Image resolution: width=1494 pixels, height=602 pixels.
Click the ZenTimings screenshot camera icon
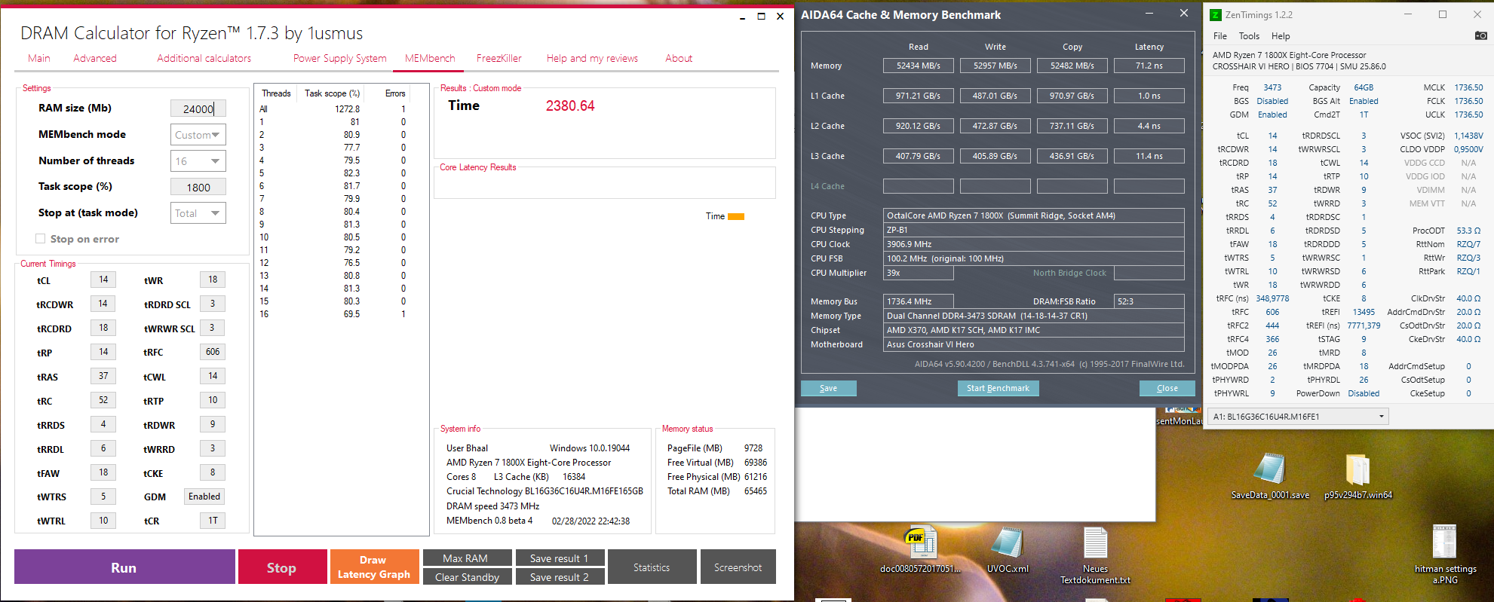click(1480, 35)
